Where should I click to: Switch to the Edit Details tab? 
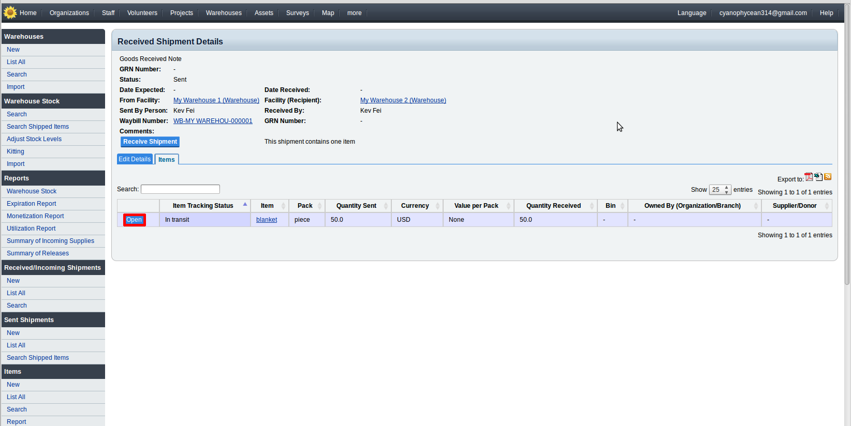click(x=135, y=159)
